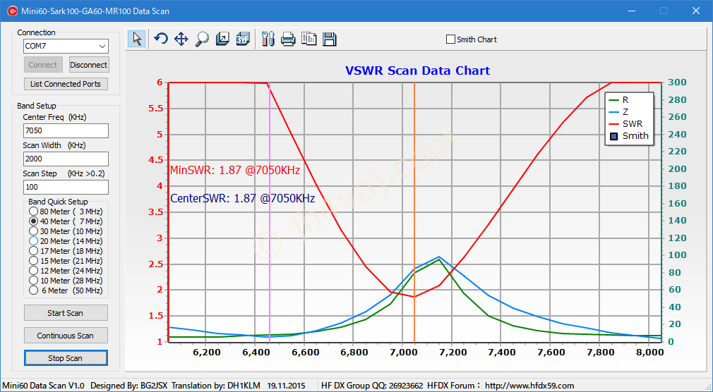This screenshot has width=713, height=392.
Task: Click the Center Freq input field
Action: click(x=66, y=130)
